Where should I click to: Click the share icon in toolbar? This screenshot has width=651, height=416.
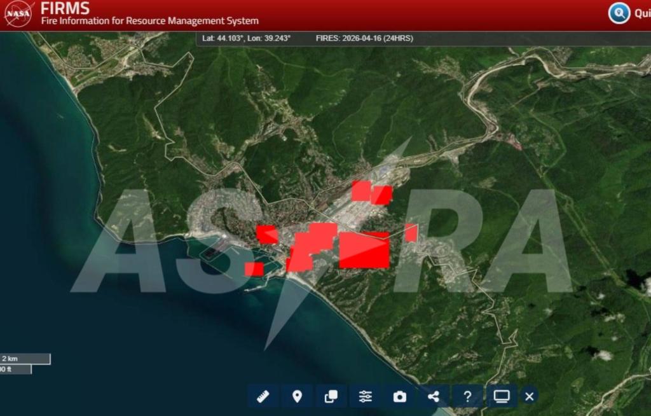434,396
